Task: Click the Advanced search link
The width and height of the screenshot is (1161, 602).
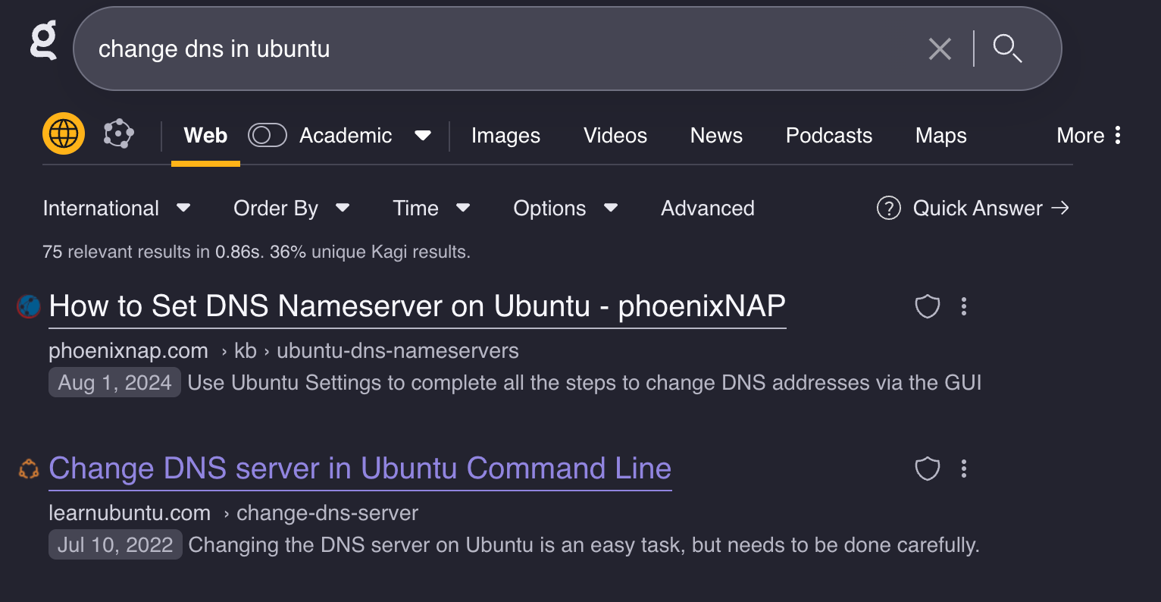Action: [708, 209]
